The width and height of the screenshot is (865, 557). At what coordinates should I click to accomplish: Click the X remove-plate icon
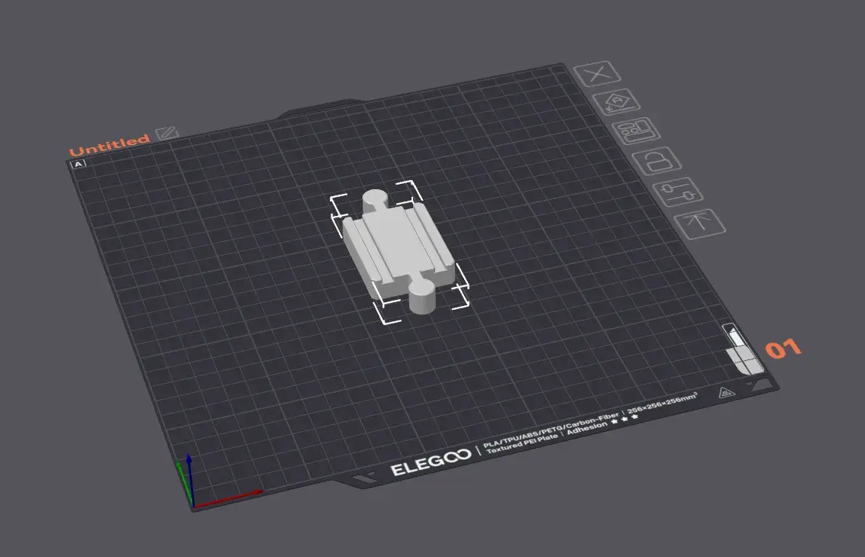[597, 73]
